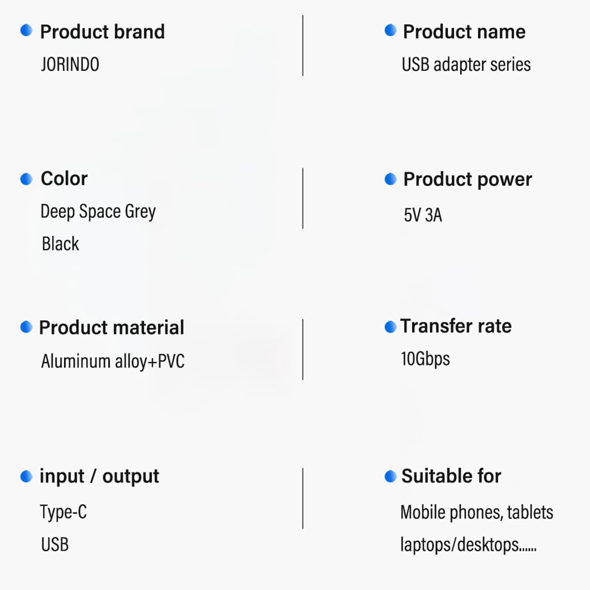Select the blue bullet before Color
The image size is (590, 590).
[x=26, y=179]
